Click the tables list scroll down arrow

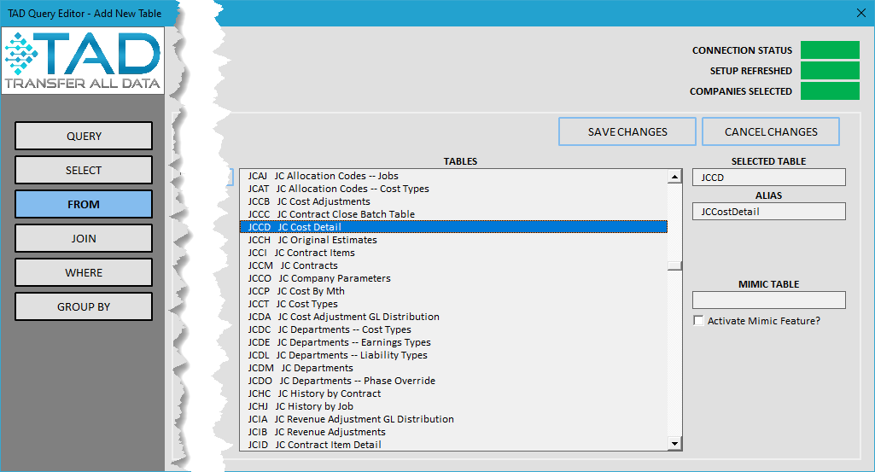coord(674,444)
